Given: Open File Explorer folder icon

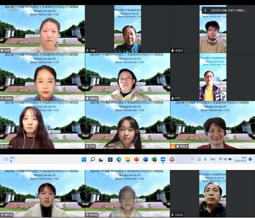Looking at the screenshot, I should [128, 159].
